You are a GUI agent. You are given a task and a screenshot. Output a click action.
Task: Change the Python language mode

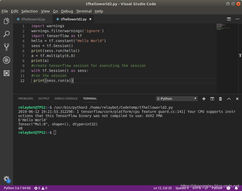pyautogui.click(x=217, y=188)
